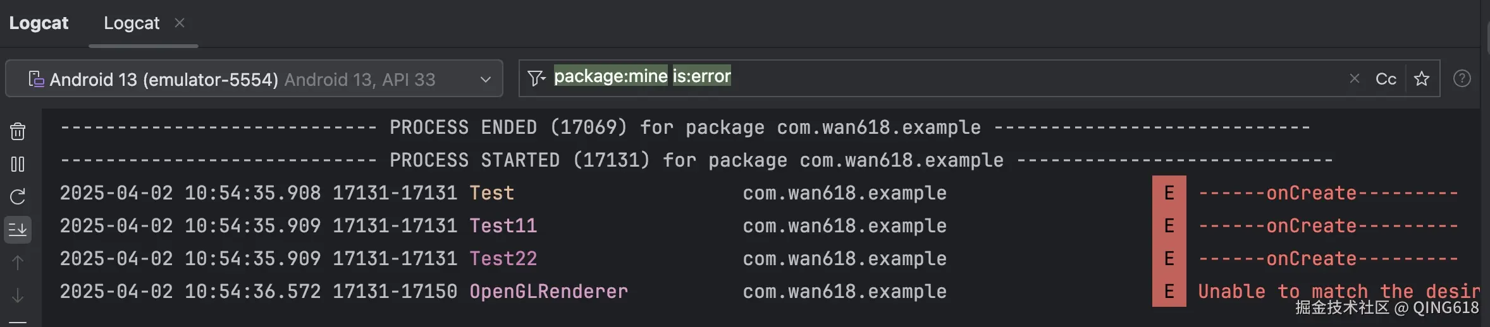The height and width of the screenshot is (327, 1490).
Task: Switch to the second Logcat tab
Action: pos(132,23)
